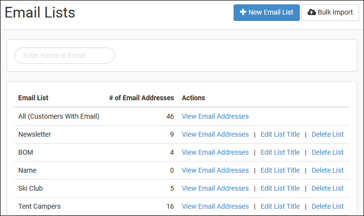View email addresses for Newsletter list
The width and height of the screenshot is (364, 216).
215,134
